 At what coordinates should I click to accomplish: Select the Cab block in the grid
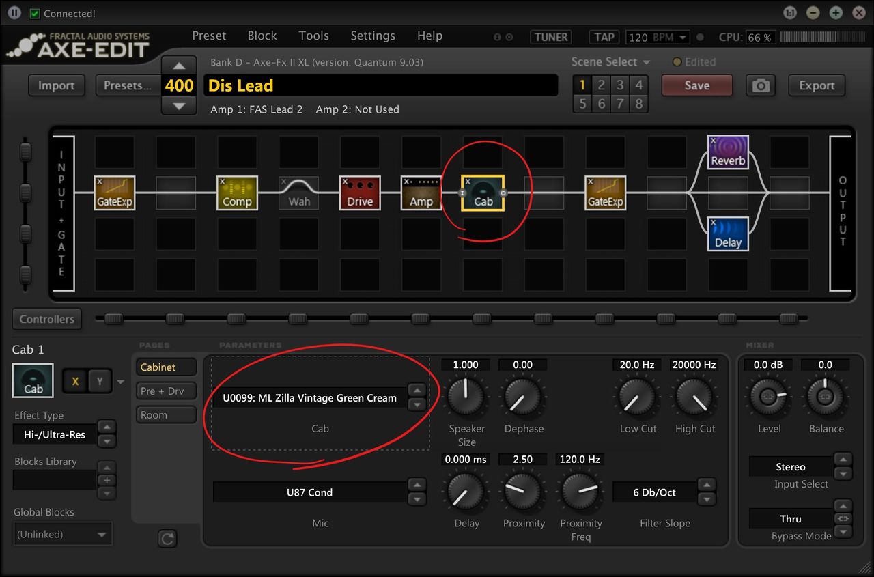click(483, 193)
